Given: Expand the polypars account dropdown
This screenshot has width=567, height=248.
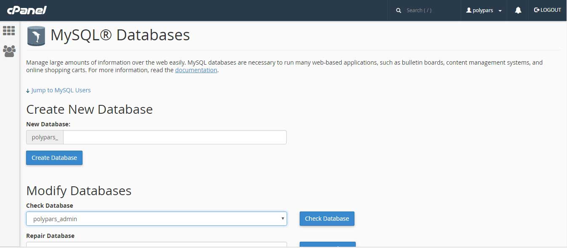Looking at the screenshot, I should pyautogui.click(x=484, y=10).
